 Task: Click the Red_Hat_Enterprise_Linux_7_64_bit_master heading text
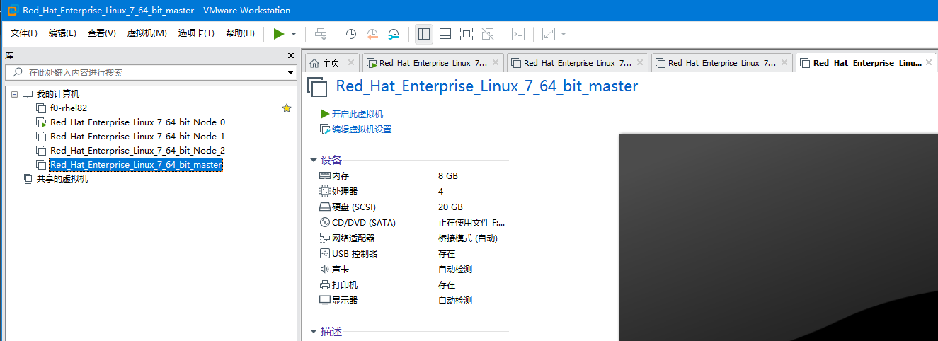(x=486, y=86)
